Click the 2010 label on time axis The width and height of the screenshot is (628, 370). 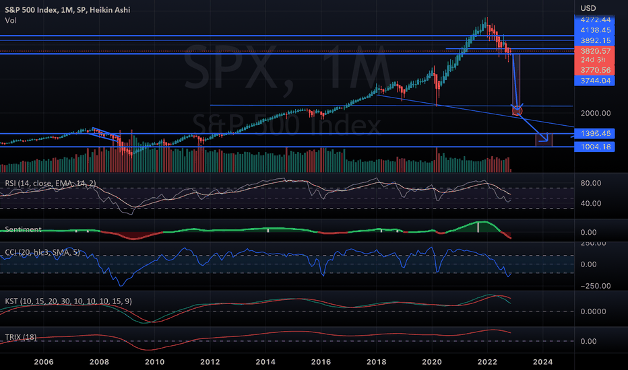click(x=154, y=362)
